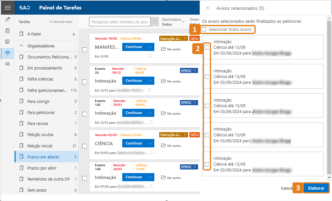Viewport: 332px width, 201px height.
Task: Open the comment icon on the Evento 148 card
Action: [x=151, y=187]
